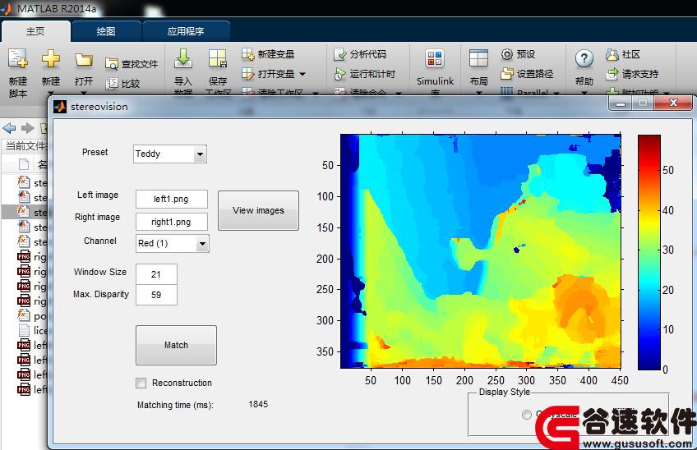Click the Parallel icon in toolstrip
This screenshot has width=697, height=450.
click(x=507, y=91)
